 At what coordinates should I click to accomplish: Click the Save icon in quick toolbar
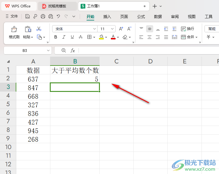[x=28, y=17]
